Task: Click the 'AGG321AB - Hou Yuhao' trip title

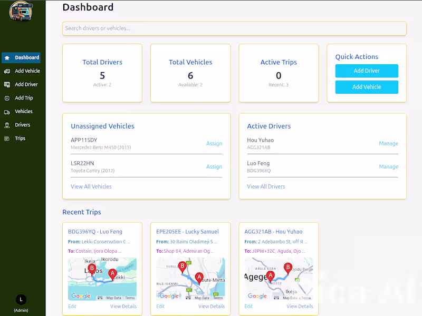Action: [273, 232]
